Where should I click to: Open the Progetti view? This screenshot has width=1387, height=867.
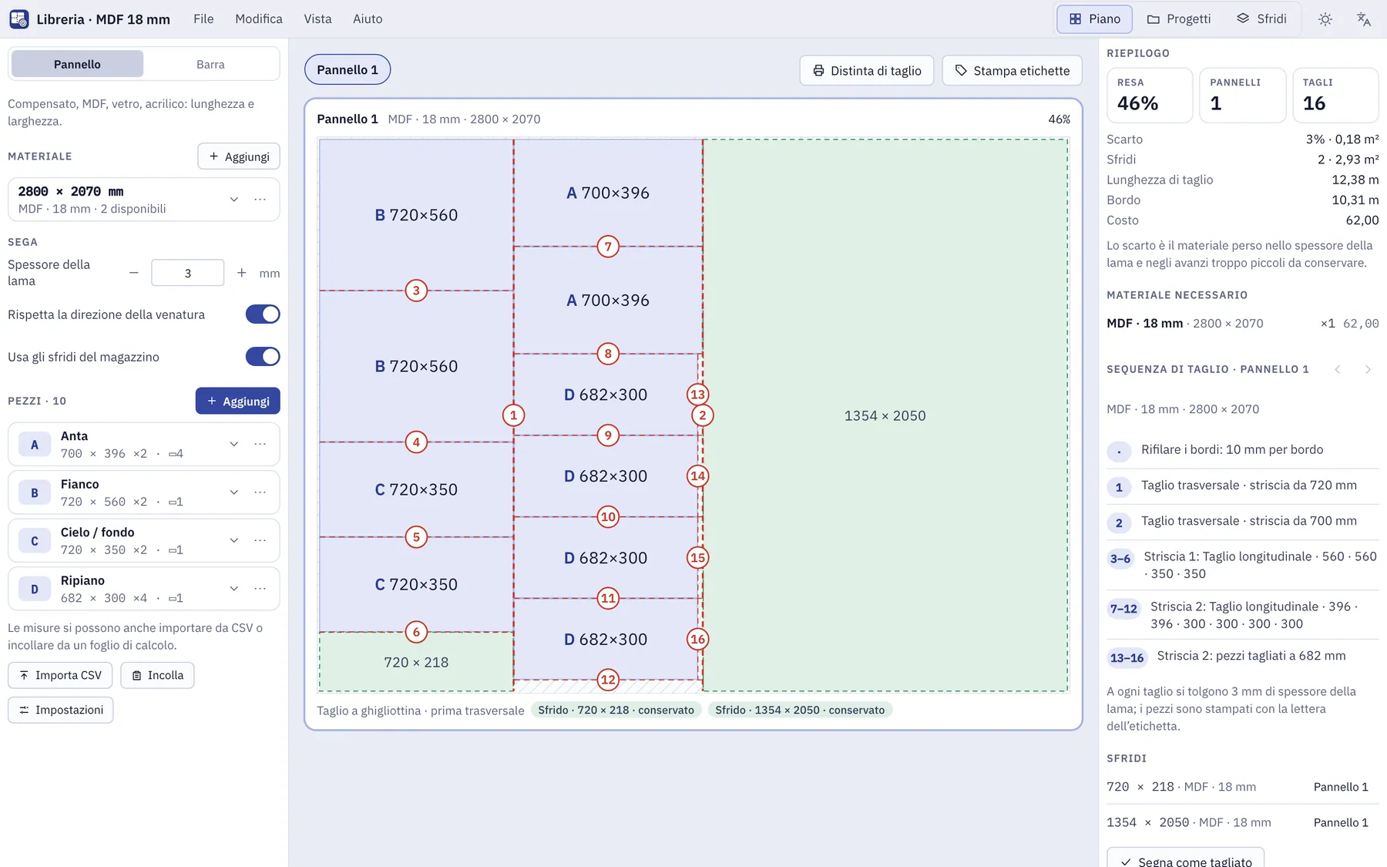pos(1178,19)
